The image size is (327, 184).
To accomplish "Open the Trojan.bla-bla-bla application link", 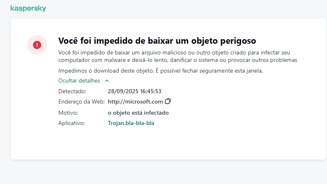I will coord(131,123).
